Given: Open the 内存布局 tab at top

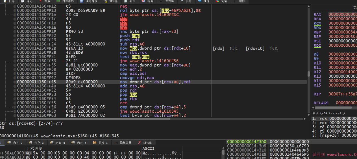Looking at the screenshot, I should coord(65,1).
